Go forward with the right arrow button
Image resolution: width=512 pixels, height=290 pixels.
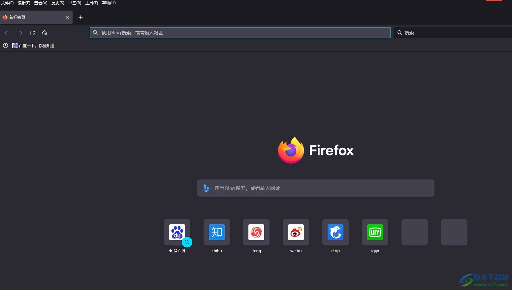pyautogui.click(x=20, y=33)
